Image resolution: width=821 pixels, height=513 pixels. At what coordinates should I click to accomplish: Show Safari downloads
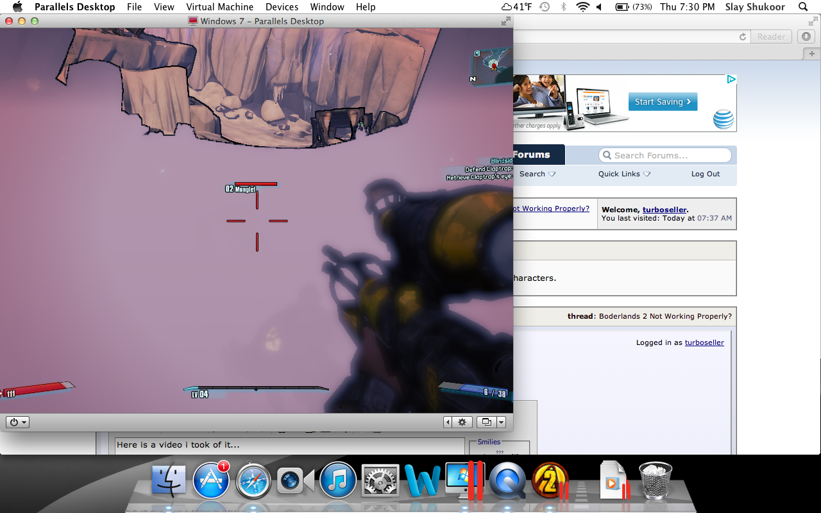[806, 37]
